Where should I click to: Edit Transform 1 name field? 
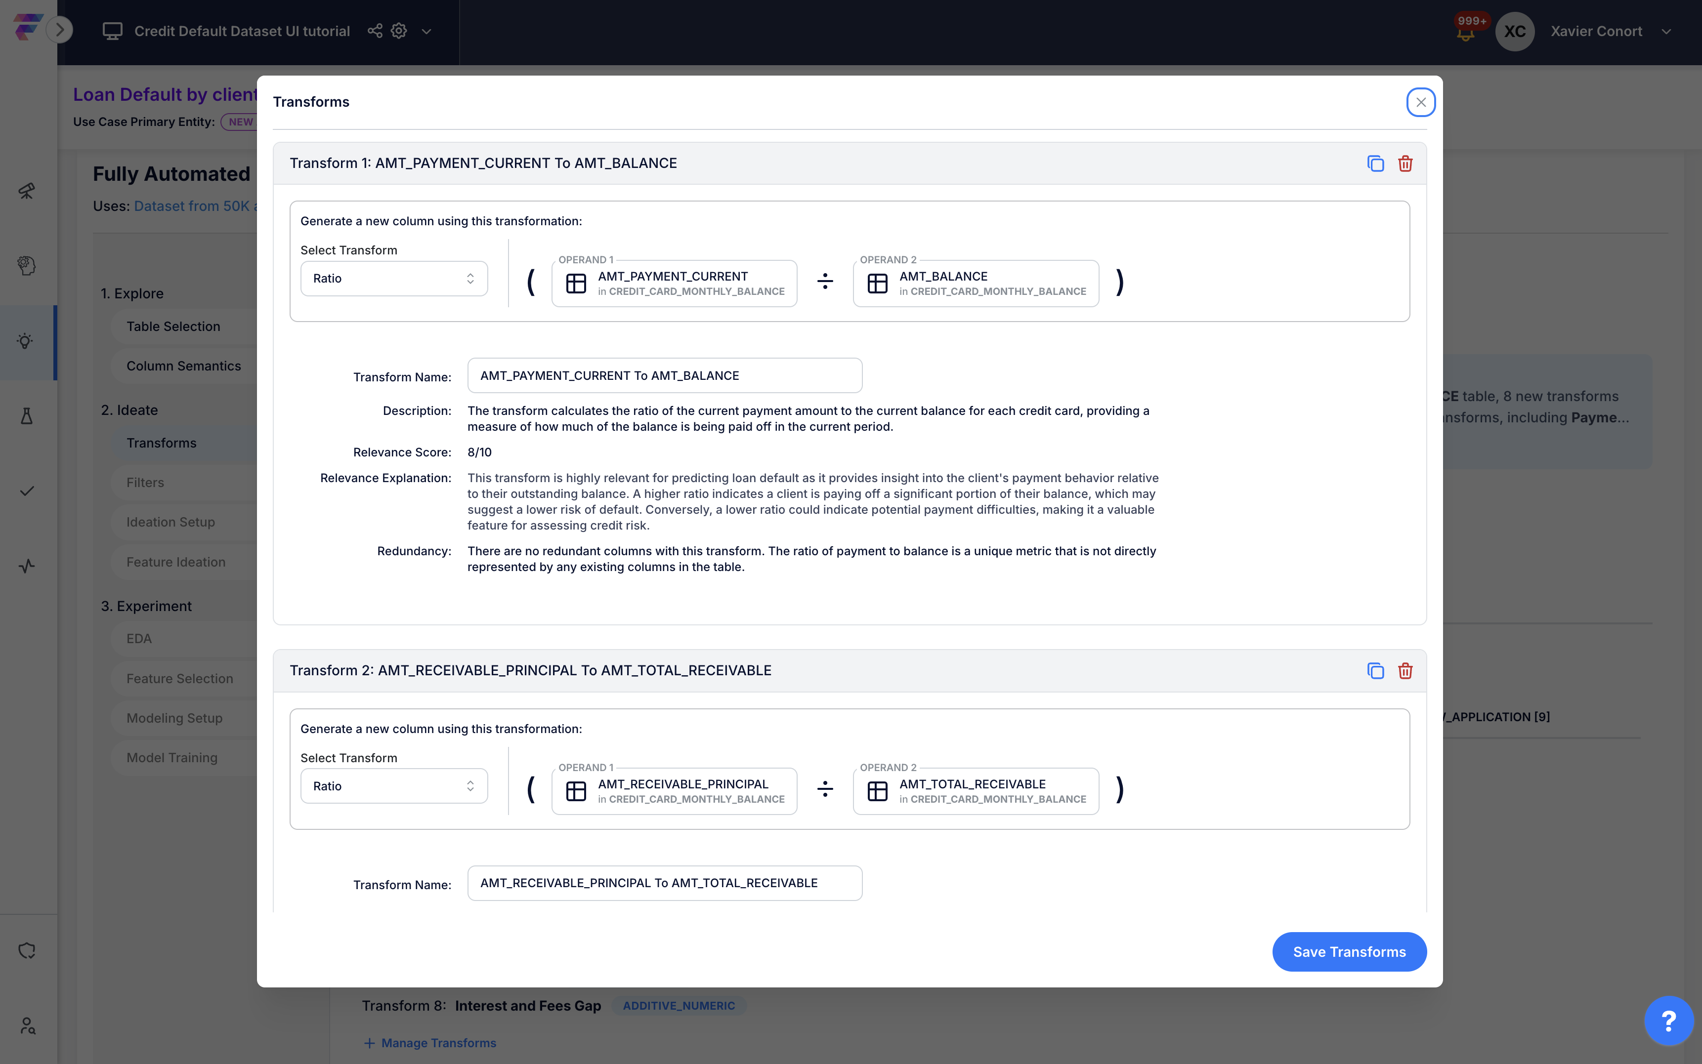coord(664,376)
